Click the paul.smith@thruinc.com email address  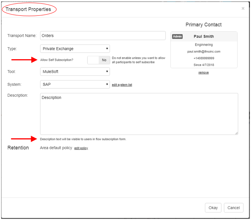click(204, 52)
